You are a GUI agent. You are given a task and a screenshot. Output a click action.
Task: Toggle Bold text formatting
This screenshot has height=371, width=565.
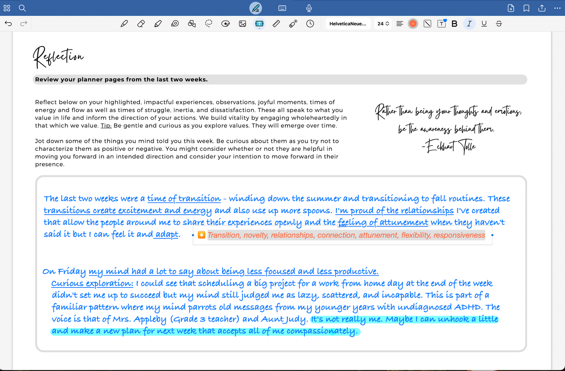[x=454, y=24]
